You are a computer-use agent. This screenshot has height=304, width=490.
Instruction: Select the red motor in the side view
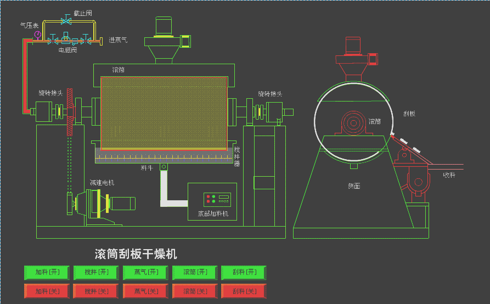(x=353, y=46)
